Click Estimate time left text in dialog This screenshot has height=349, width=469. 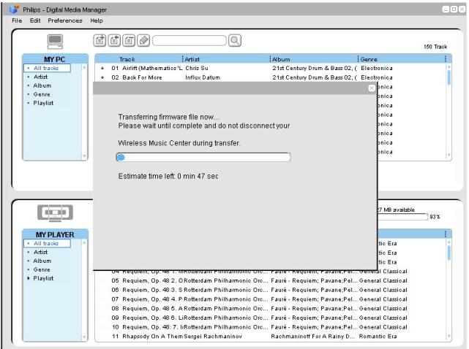[x=168, y=176]
